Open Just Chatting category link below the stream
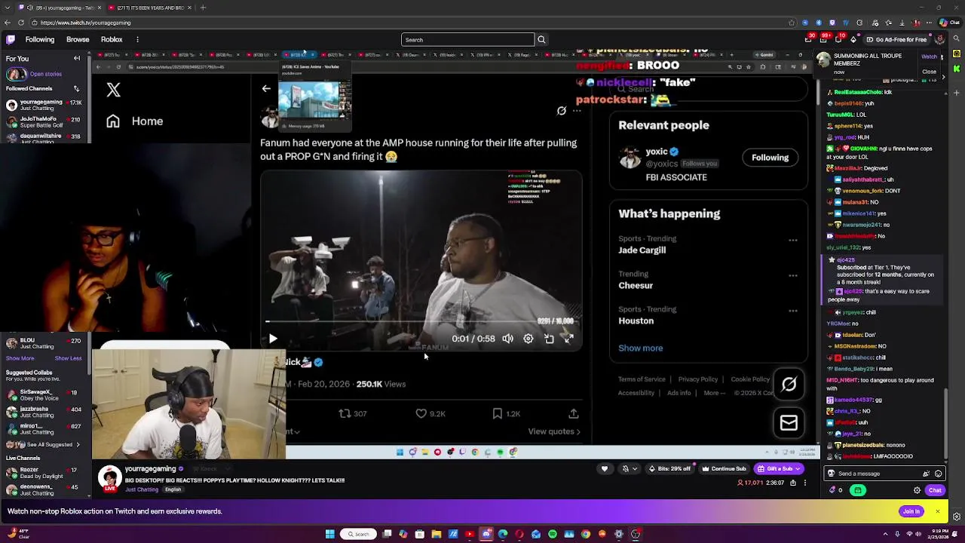This screenshot has width=965, height=543. pyautogui.click(x=142, y=489)
